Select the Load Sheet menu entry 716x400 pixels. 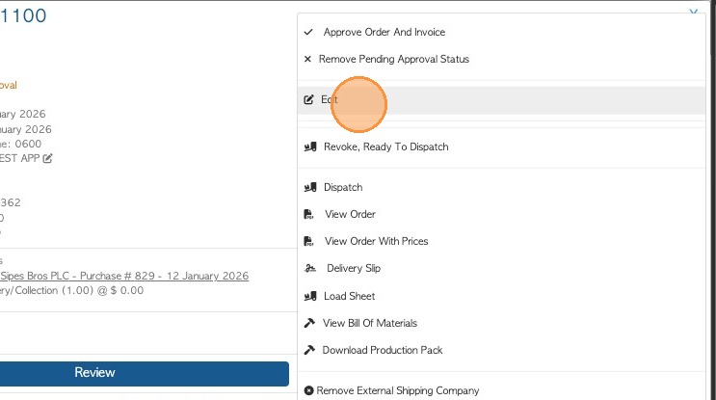(349, 296)
